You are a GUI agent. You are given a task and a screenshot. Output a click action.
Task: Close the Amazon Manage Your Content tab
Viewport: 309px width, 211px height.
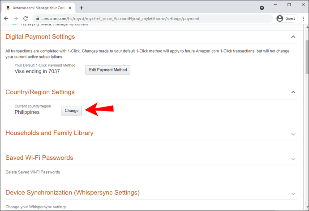pyautogui.click(x=70, y=8)
